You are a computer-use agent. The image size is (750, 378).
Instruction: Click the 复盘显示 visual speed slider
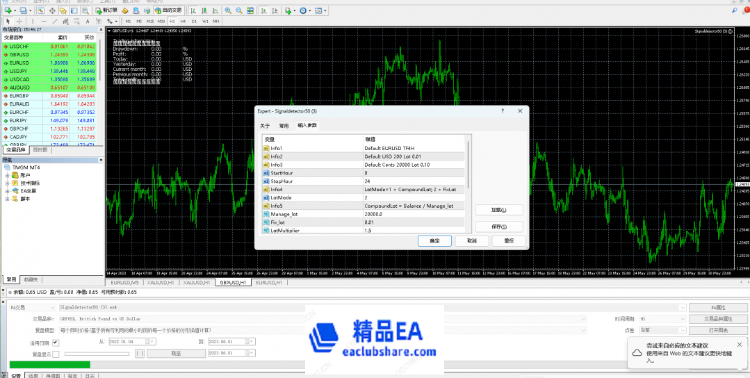coord(97,354)
